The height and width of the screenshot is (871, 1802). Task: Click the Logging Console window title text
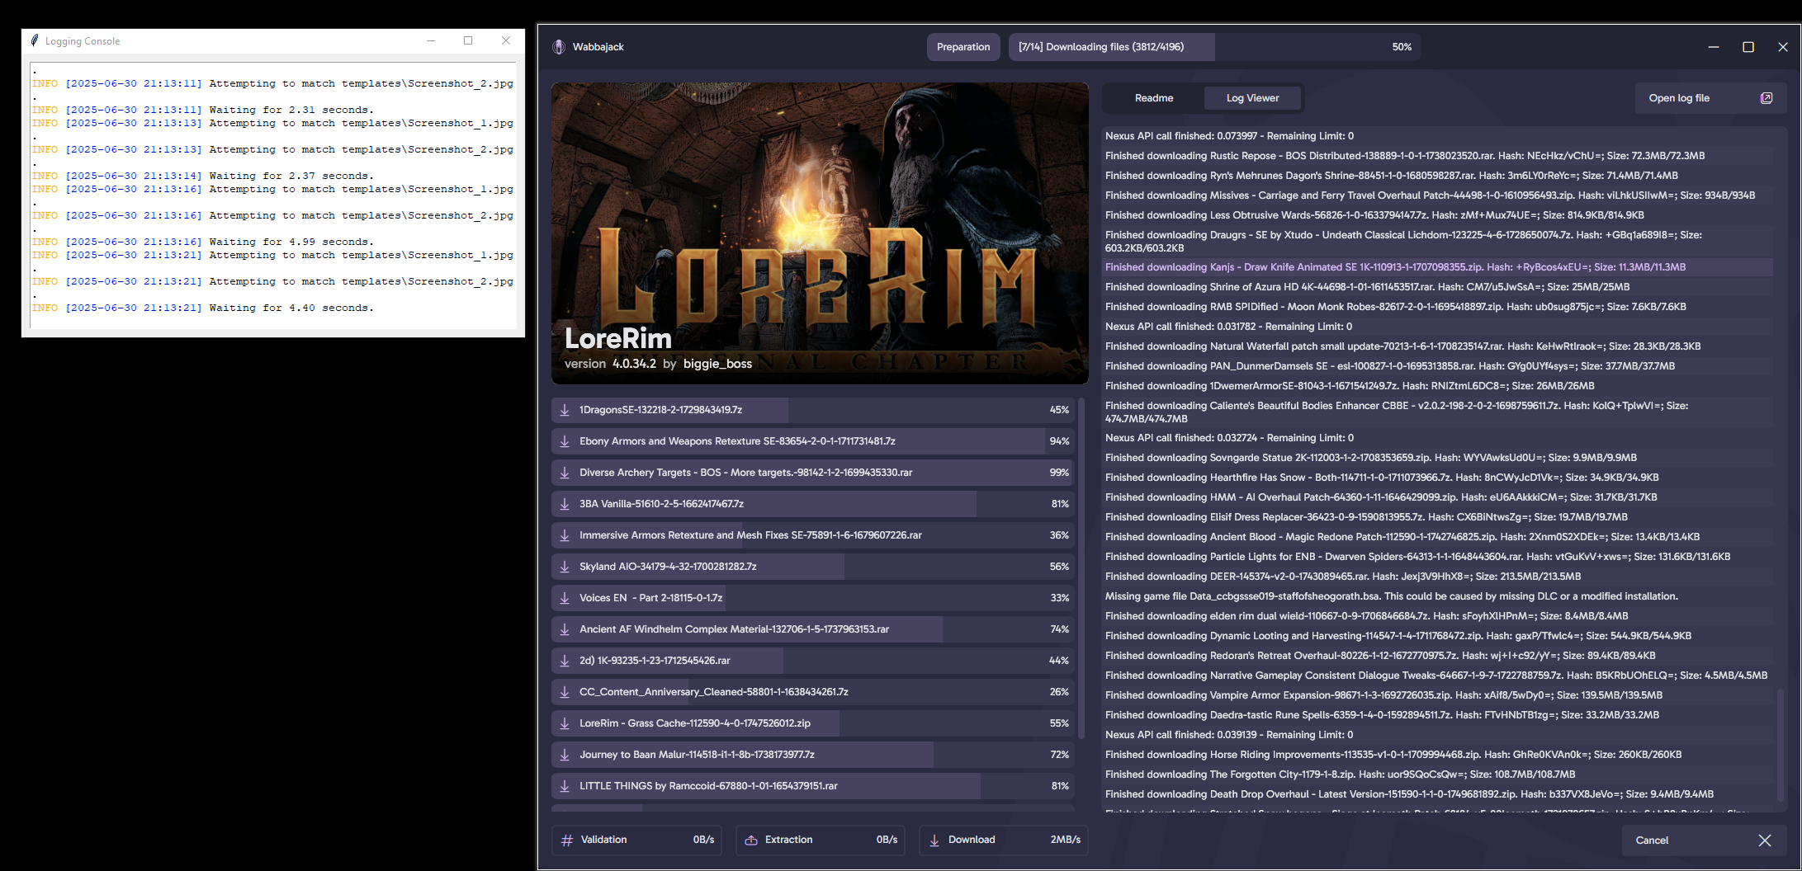[83, 41]
